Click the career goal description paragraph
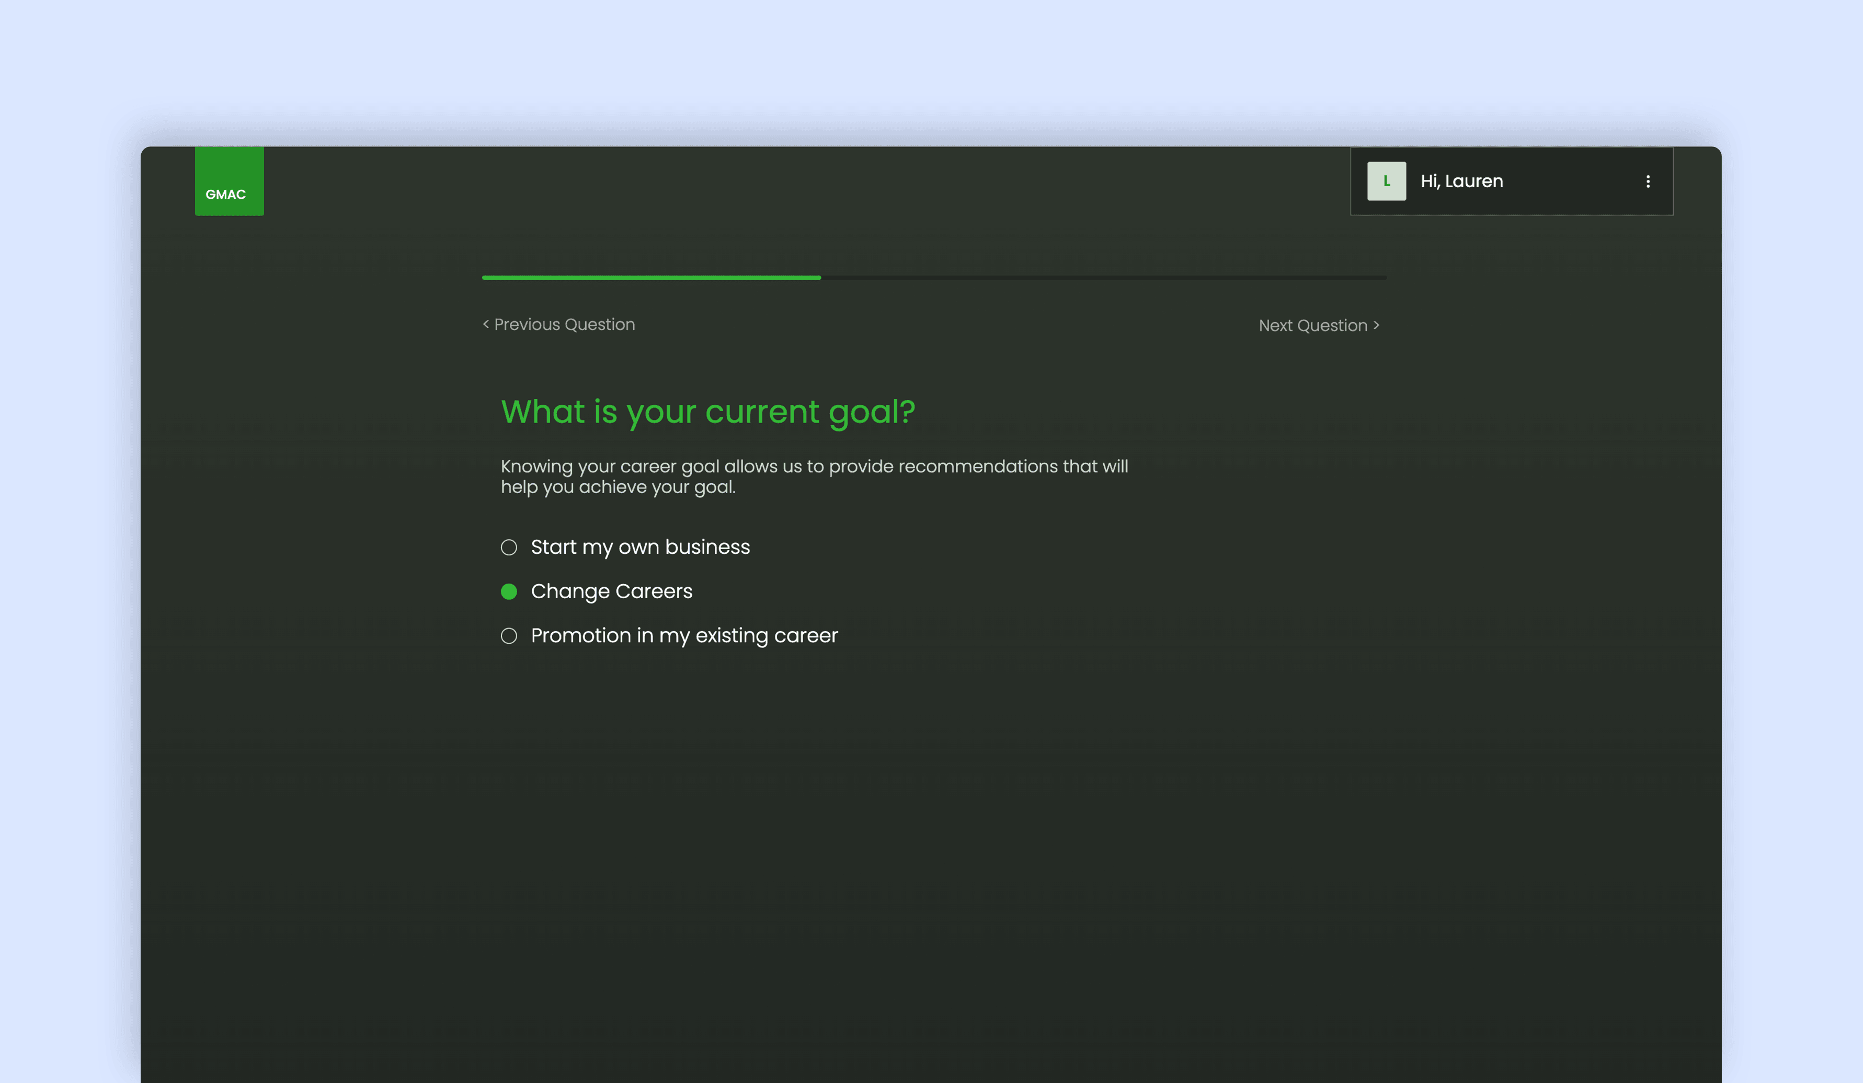Screen dimensions: 1863x1083 click(x=814, y=477)
